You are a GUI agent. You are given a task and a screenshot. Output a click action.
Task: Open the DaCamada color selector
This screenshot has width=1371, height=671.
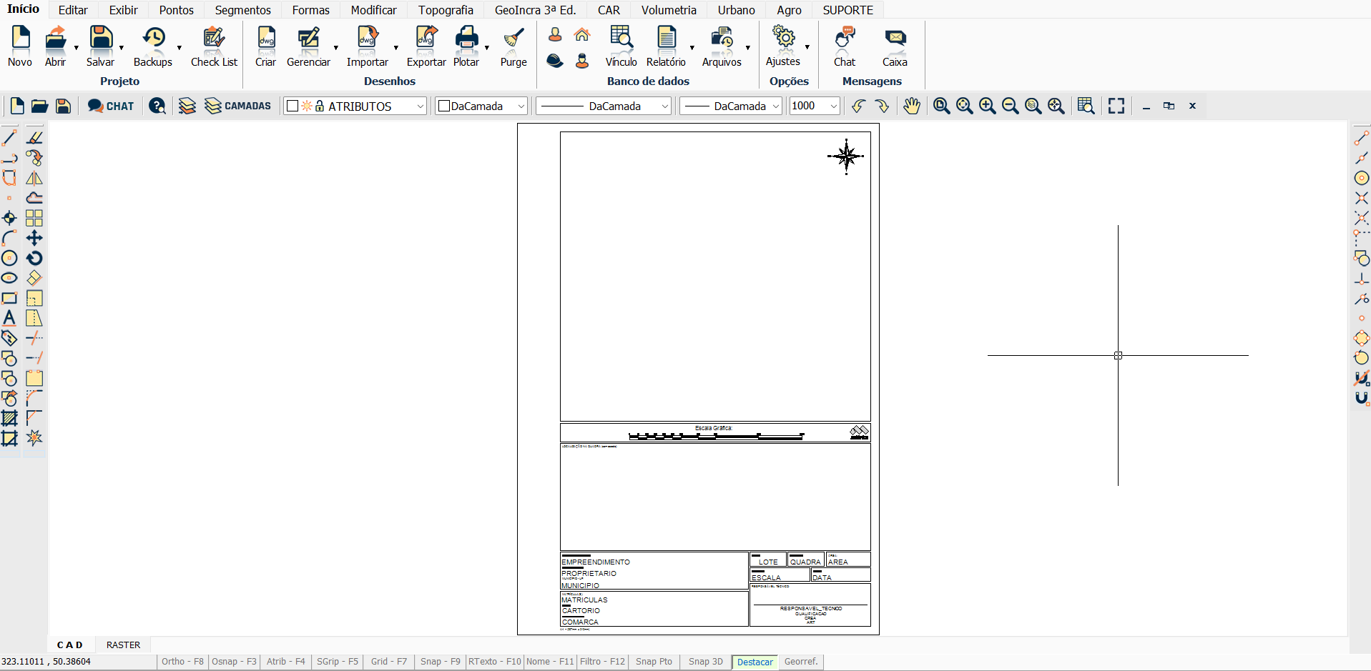click(481, 106)
